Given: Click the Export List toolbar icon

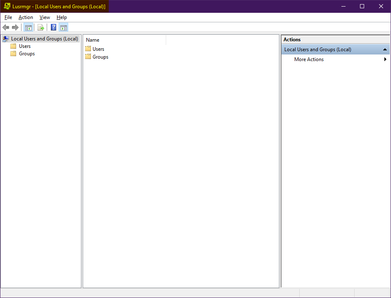Looking at the screenshot, I should tap(41, 28).
